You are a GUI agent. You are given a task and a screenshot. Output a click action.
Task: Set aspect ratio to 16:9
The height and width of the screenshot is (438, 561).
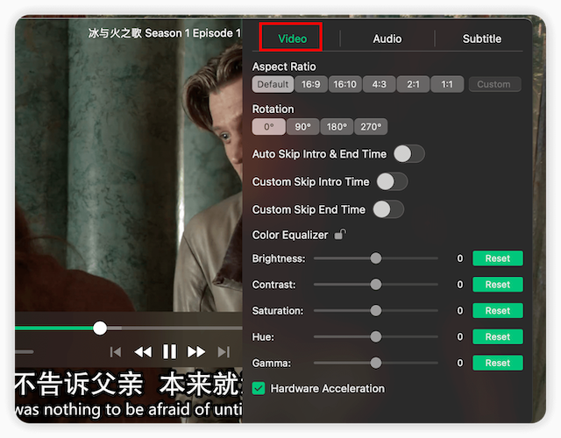[x=310, y=84]
